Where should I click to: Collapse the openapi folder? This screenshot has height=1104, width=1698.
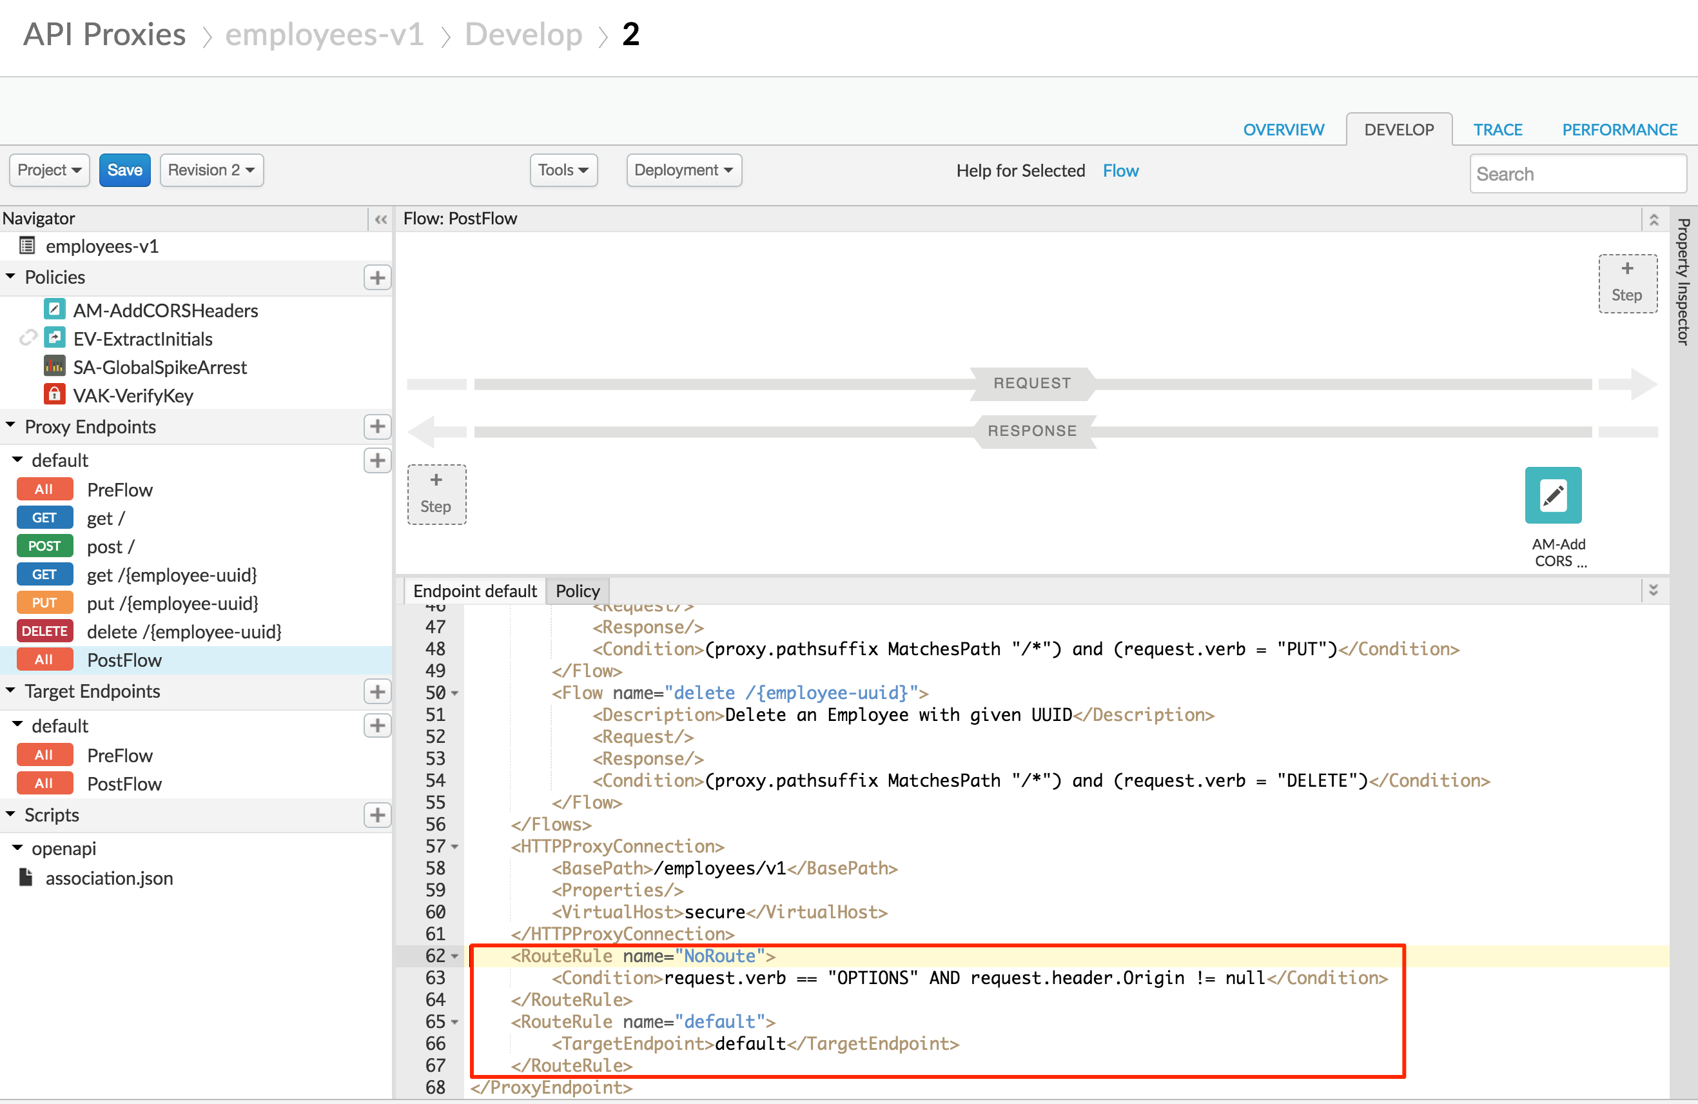(18, 848)
